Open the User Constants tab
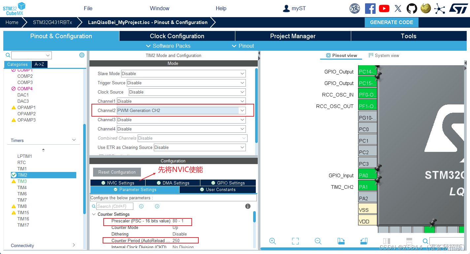470x254 pixels. click(218, 189)
